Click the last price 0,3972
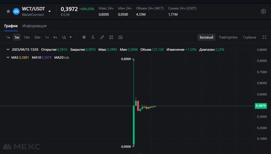271x154 pixels. point(69,9)
